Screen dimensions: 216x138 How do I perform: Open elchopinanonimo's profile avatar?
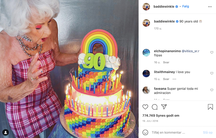pyautogui.click(x=146, y=53)
